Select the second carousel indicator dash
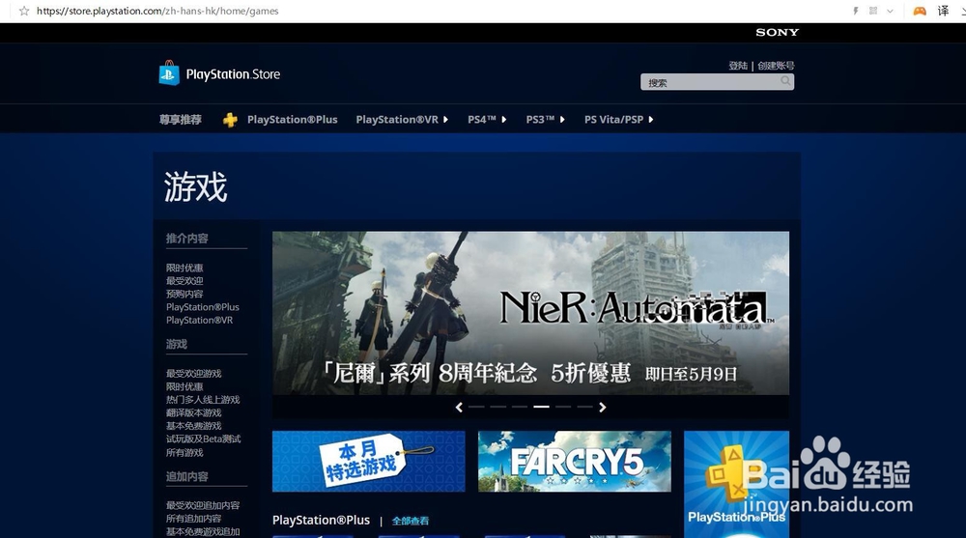Image resolution: width=966 pixels, height=538 pixels. (497, 407)
